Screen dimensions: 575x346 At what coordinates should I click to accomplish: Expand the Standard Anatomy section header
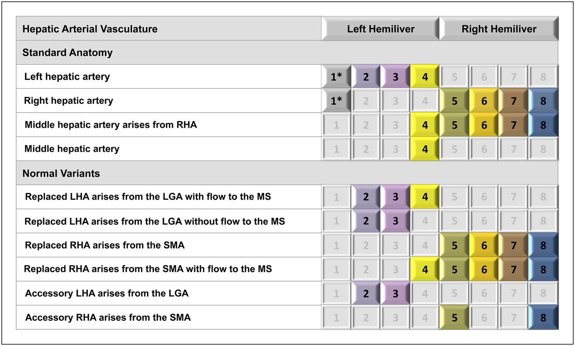287,53
